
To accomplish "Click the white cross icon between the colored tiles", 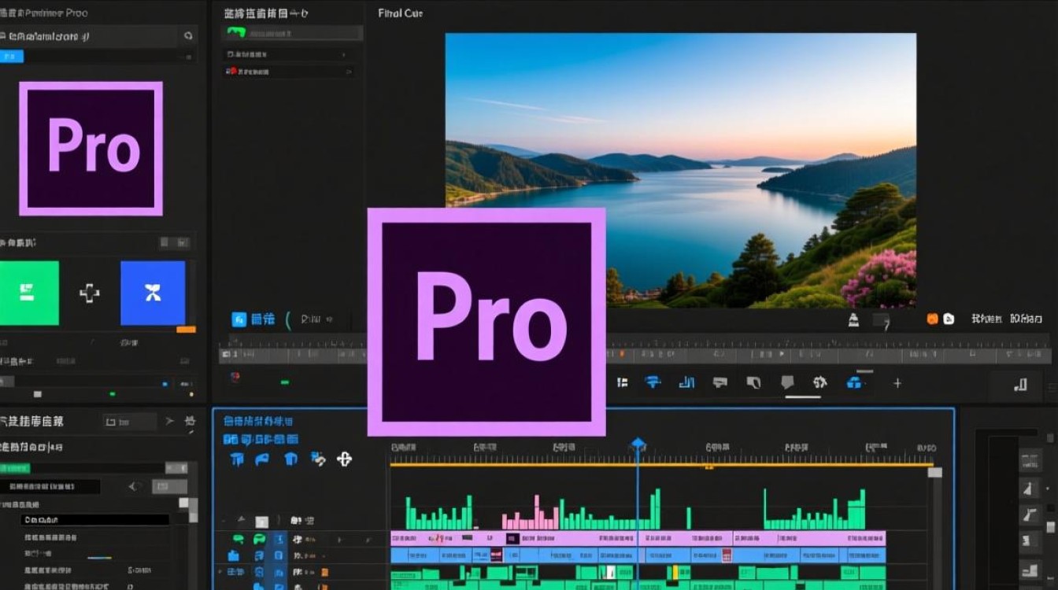I will [90, 293].
